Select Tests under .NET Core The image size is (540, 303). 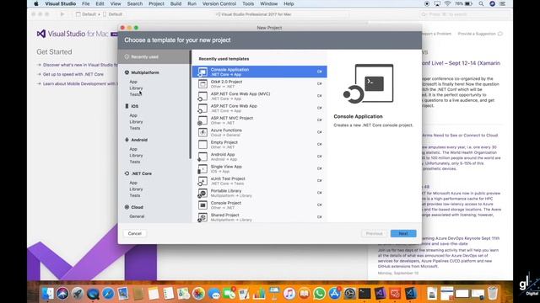pos(135,195)
